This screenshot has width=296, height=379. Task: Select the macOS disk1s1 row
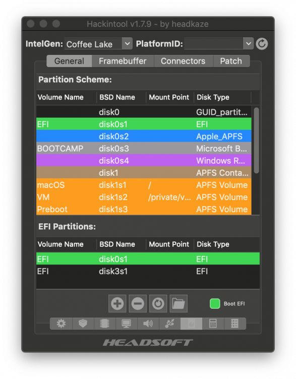coord(144,184)
